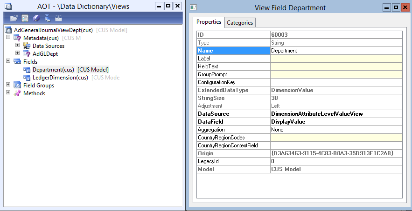Click the DataField value DisplayValue
412x211 pixels.
point(336,122)
